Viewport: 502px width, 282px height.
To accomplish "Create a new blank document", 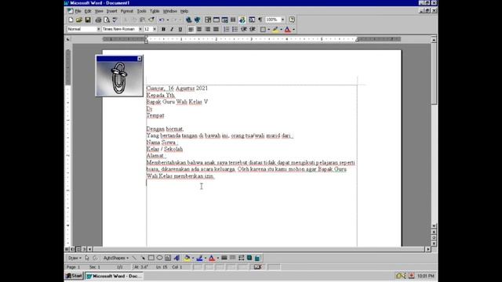I will (71, 20).
